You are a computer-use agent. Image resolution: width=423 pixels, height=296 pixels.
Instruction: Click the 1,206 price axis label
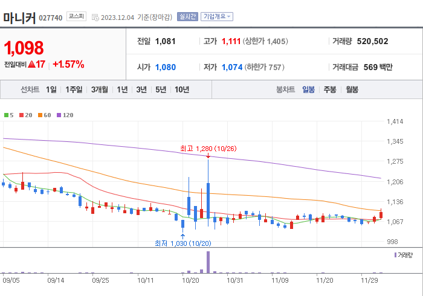coord(395,182)
